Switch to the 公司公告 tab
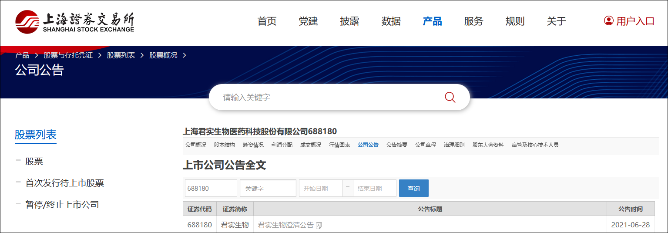The image size is (668, 233). pos(368,145)
